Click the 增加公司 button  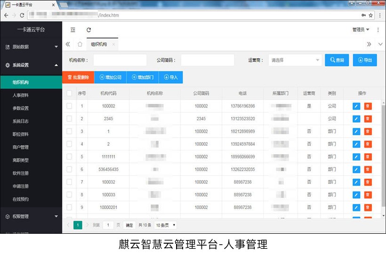coord(111,77)
